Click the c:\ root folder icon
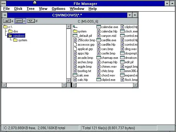The height and width of the screenshot is (132, 176). click(x=5, y=27)
